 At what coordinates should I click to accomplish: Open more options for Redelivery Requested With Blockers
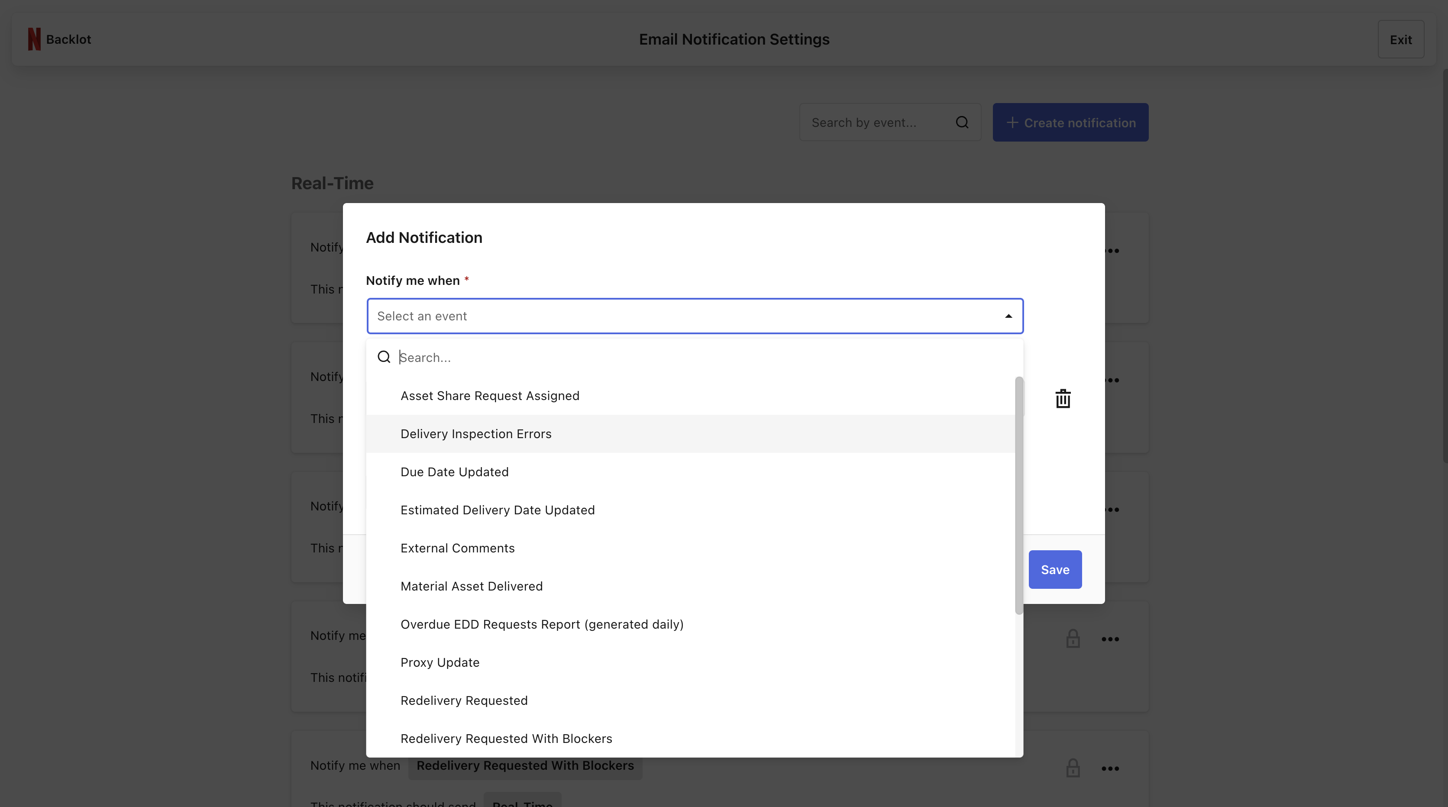(1110, 768)
